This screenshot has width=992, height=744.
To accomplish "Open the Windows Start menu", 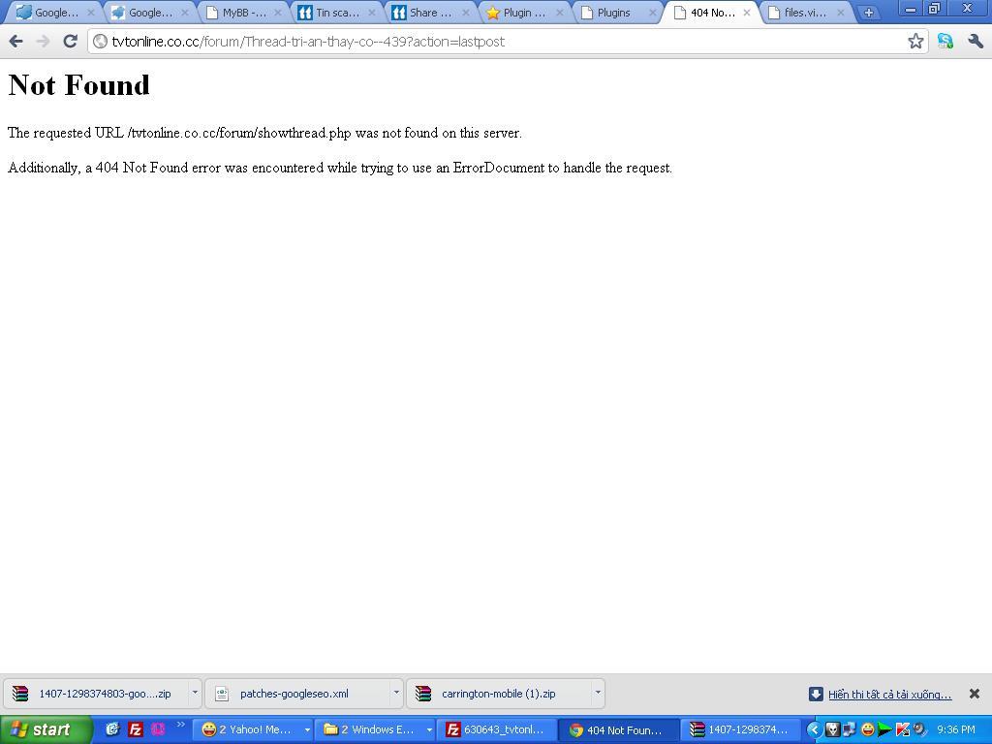I will (46, 729).
